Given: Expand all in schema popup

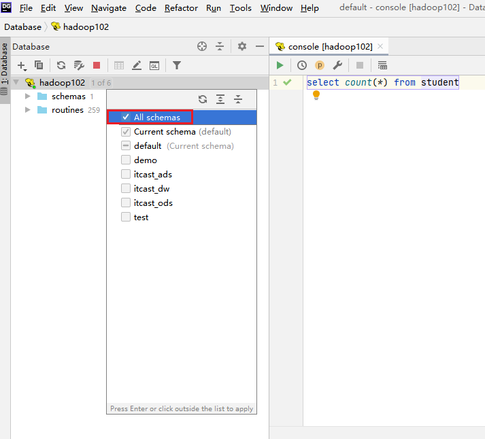Looking at the screenshot, I should pos(220,99).
